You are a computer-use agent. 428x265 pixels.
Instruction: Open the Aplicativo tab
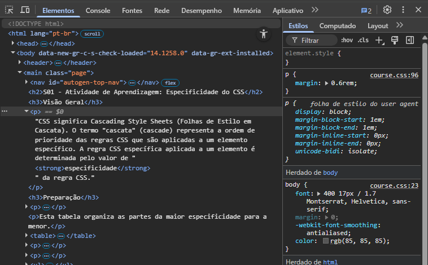pyautogui.click(x=288, y=11)
